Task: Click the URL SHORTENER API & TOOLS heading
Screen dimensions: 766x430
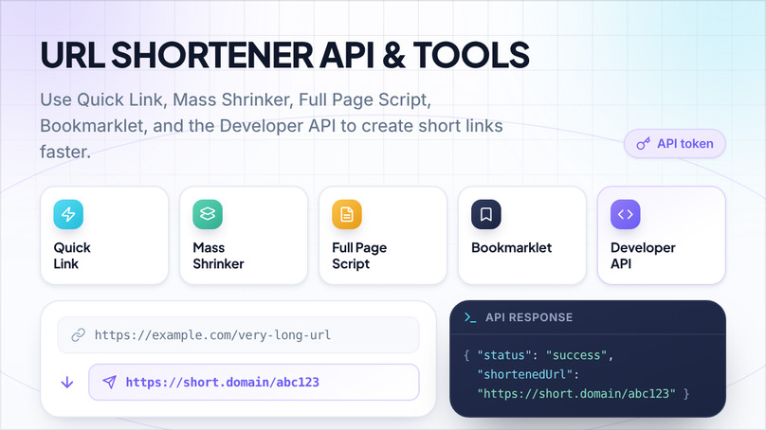Action: pyautogui.click(x=284, y=55)
